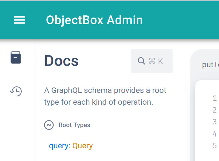Open the blue query field link
Screen dimensions: 219x161
coord(59,146)
